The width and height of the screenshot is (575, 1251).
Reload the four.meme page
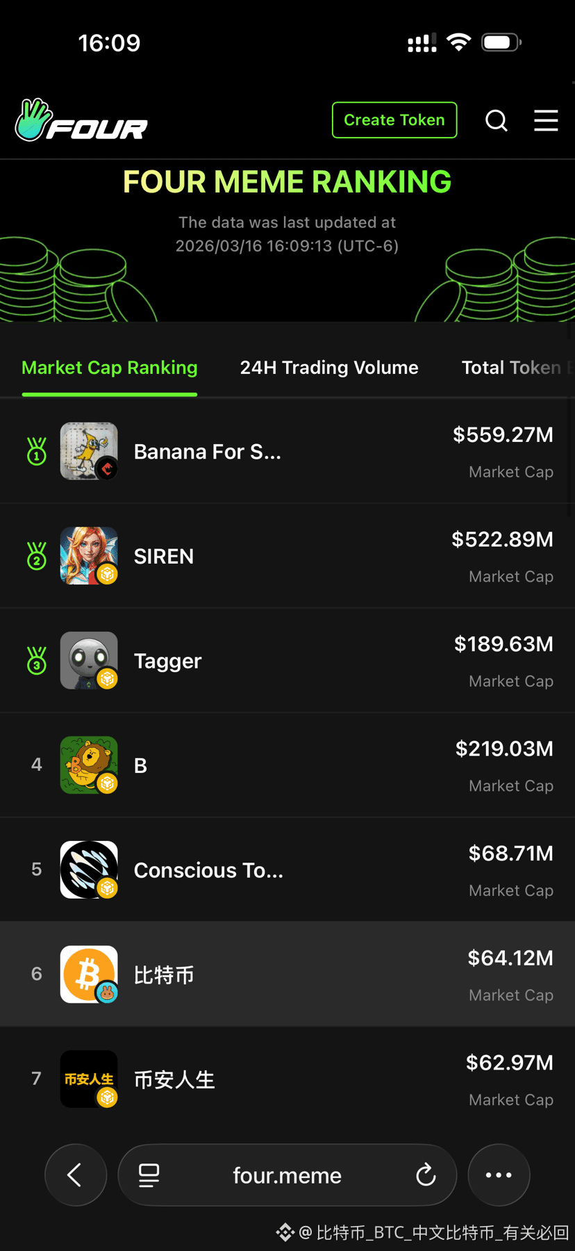[426, 1175]
